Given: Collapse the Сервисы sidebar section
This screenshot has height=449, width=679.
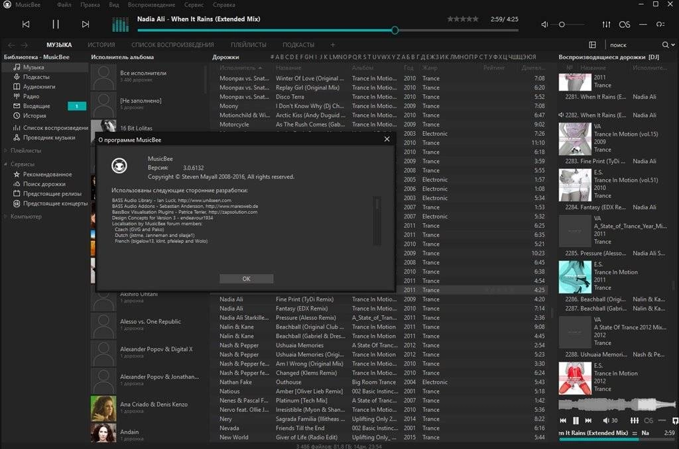Looking at the screenshot, I should [6, 164].
